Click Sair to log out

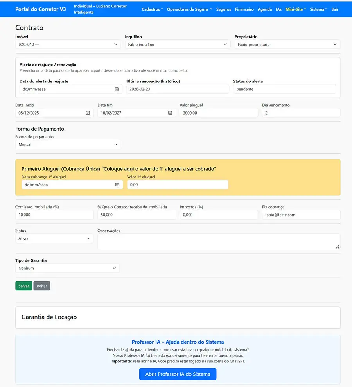[x=335, y=9]
